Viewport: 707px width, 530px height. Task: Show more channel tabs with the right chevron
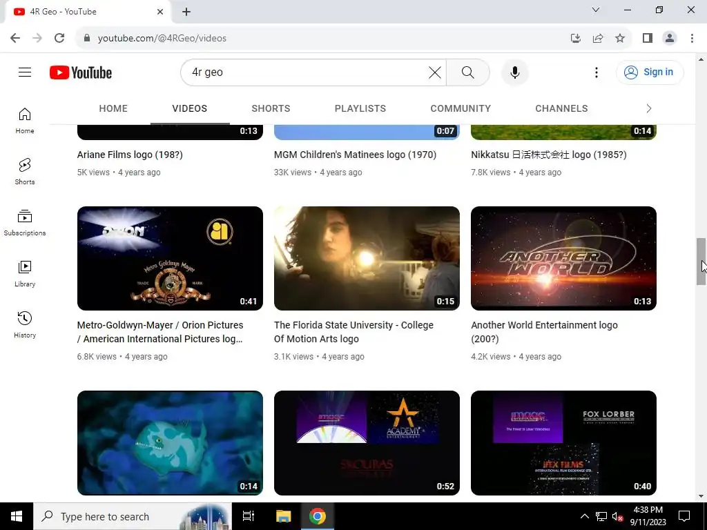click(648, 108)
